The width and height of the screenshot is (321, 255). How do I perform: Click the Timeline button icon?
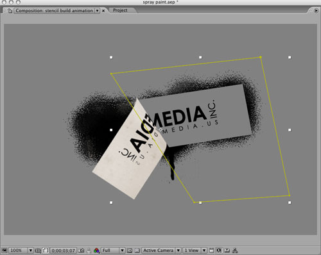point(227,251)
